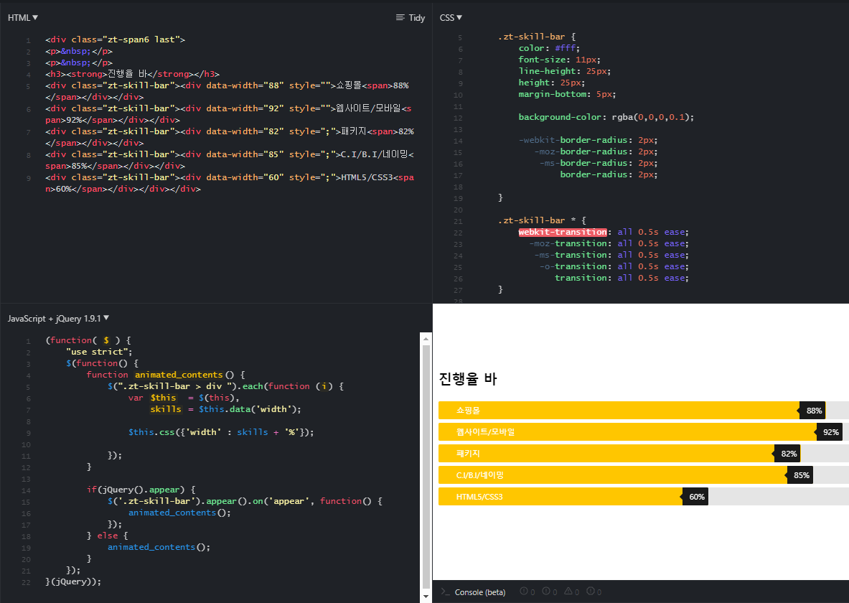Open the HTML panel settings dropdown
Viewport: 849px width, 603px height.
click(x=23, y=17)
